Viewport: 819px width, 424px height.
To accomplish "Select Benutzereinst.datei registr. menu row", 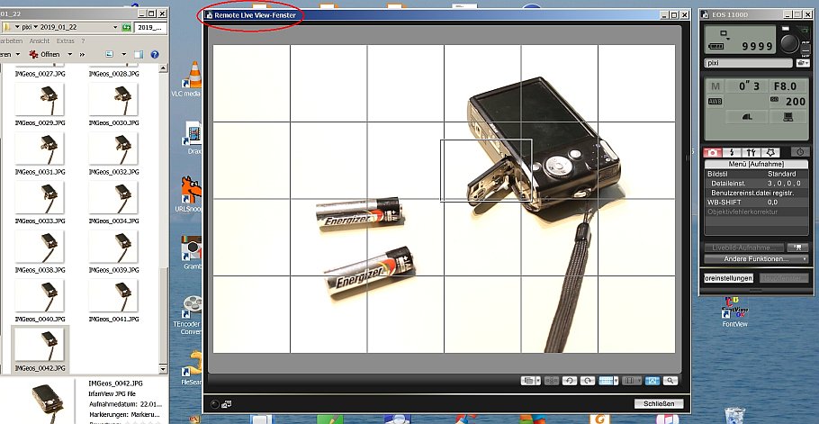I will (756, 193).
